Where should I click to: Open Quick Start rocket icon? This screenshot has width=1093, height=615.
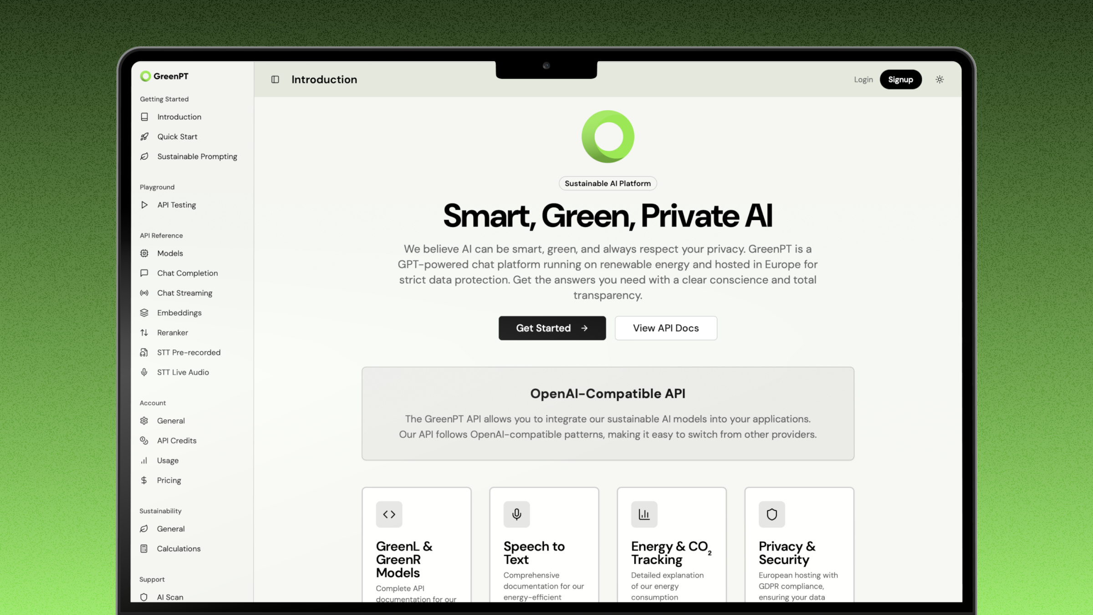[144, 137]
